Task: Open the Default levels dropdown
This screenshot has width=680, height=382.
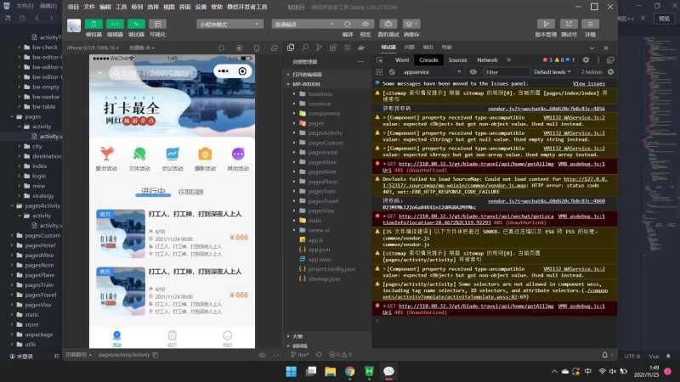Action: (x=552, y=72)
